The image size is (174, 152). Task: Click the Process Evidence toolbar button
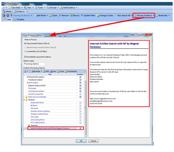tap(143, 16)
